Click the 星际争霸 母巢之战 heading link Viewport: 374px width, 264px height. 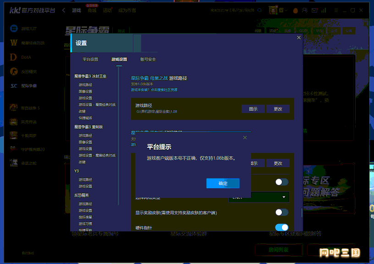coord(149,78)
